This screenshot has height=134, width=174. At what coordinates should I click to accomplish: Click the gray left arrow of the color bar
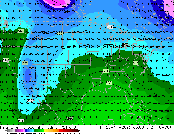(6, 130)
